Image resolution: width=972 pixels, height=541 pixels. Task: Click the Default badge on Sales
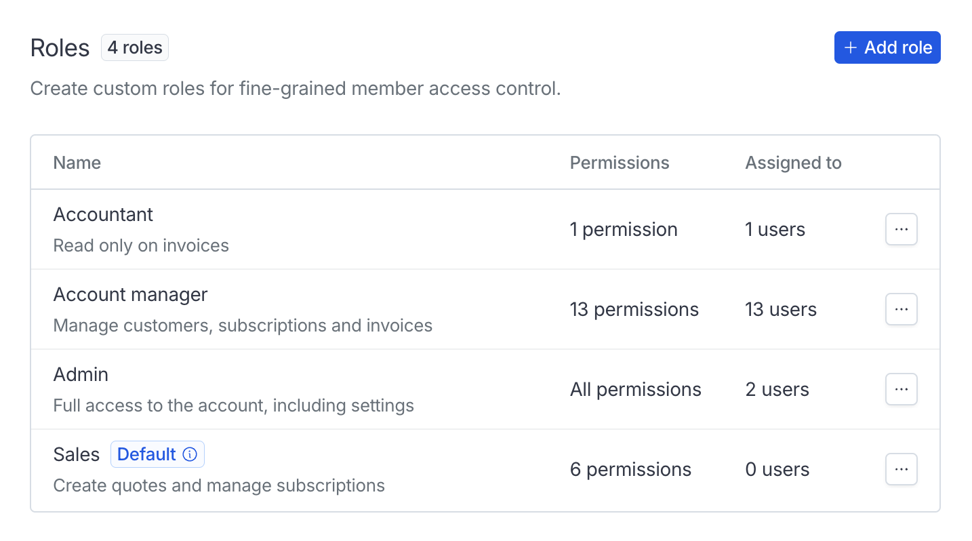point(146,454)
